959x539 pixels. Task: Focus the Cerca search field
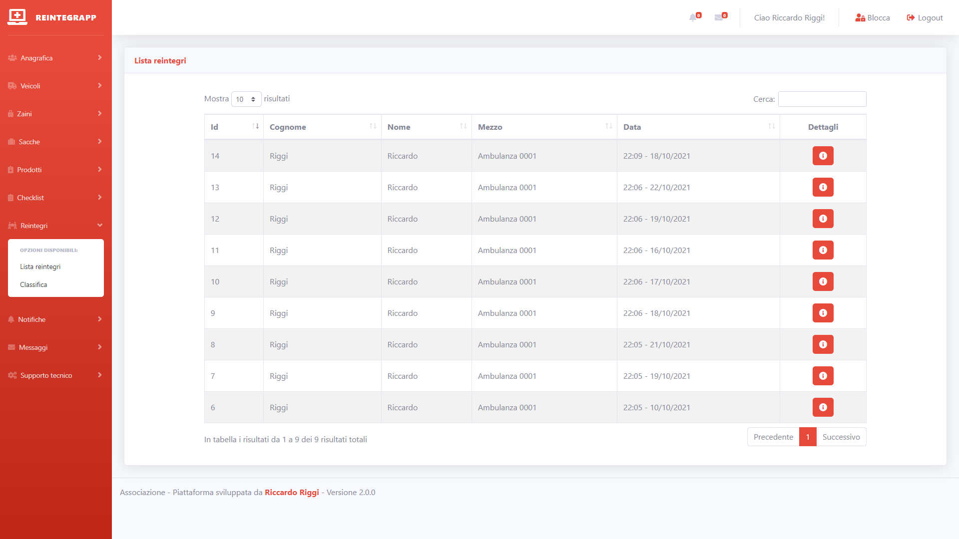pyautogui.click(x=822, y=99)
